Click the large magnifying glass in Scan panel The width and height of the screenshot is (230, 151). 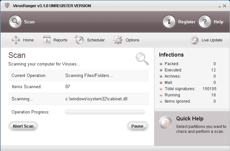(x=142, y=59)
